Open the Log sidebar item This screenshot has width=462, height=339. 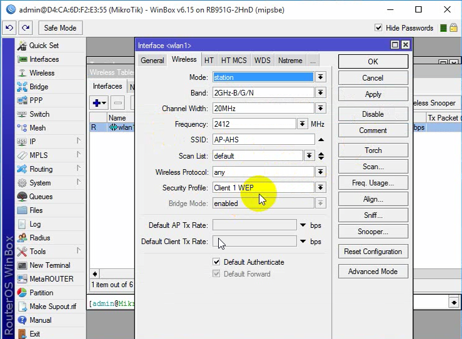pos(35,224)
